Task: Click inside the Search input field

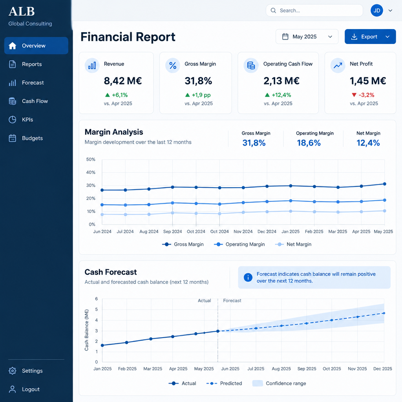Action: coord(314,11)
